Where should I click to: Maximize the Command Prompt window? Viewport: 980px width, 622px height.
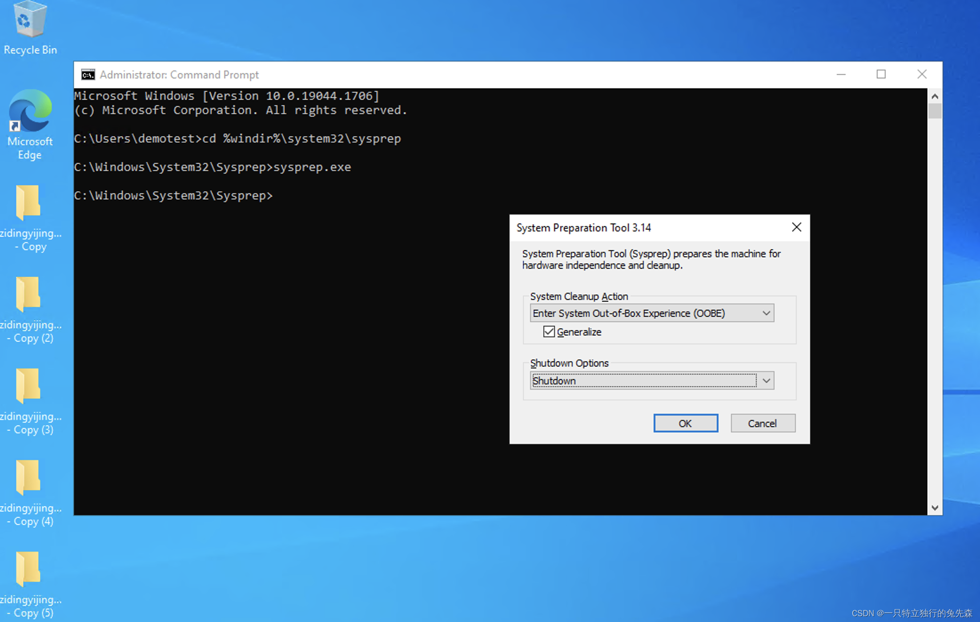click(881, 74)
